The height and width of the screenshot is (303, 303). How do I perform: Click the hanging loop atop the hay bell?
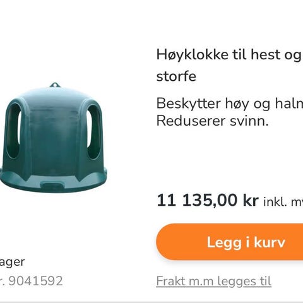coord(55,85)
